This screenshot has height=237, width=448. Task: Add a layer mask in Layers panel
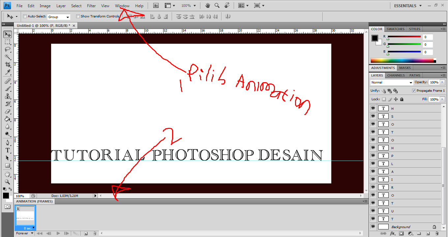[401, 233]
